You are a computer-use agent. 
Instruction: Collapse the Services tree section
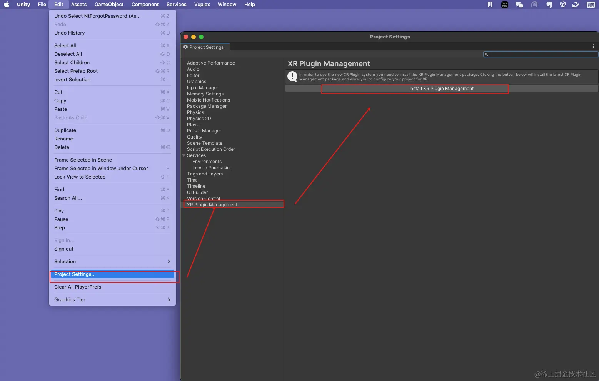[x=184, y=155]
